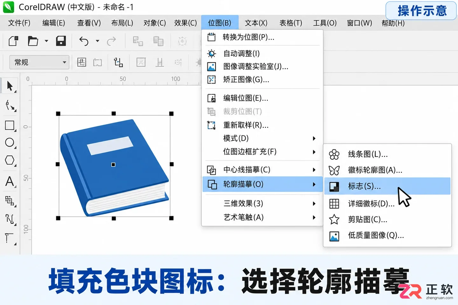Open the 文件(F) menu
Viewport: 458px width, 305px height.
point(19,23)
